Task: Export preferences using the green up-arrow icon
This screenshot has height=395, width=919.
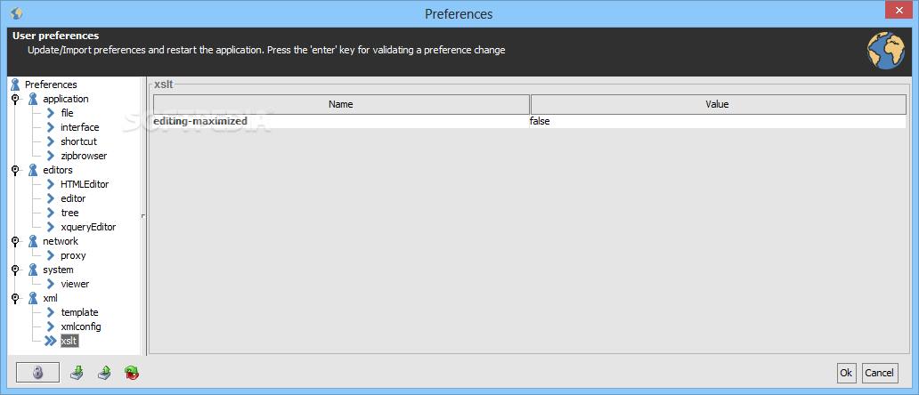Action: [x=104, y=372]
